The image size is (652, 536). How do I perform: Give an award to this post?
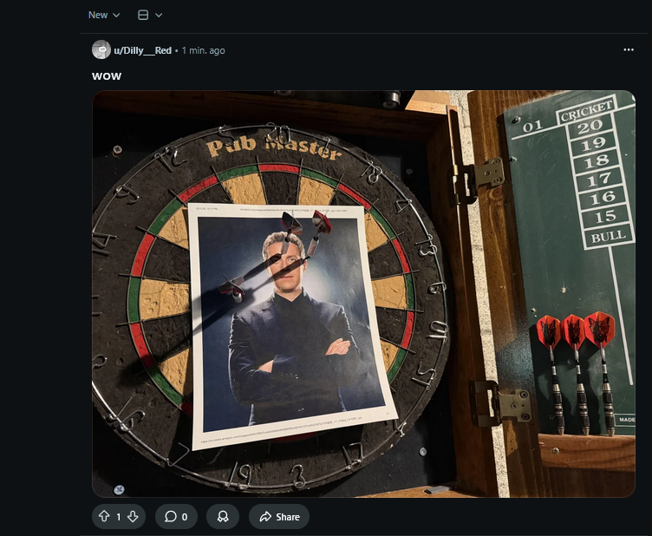click(223, 517)
